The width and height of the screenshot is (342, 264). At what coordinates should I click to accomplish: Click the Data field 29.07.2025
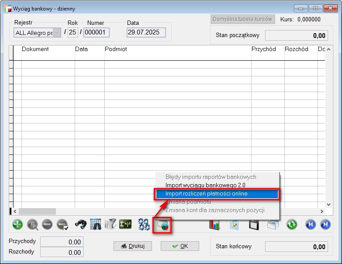click(146, 33)
